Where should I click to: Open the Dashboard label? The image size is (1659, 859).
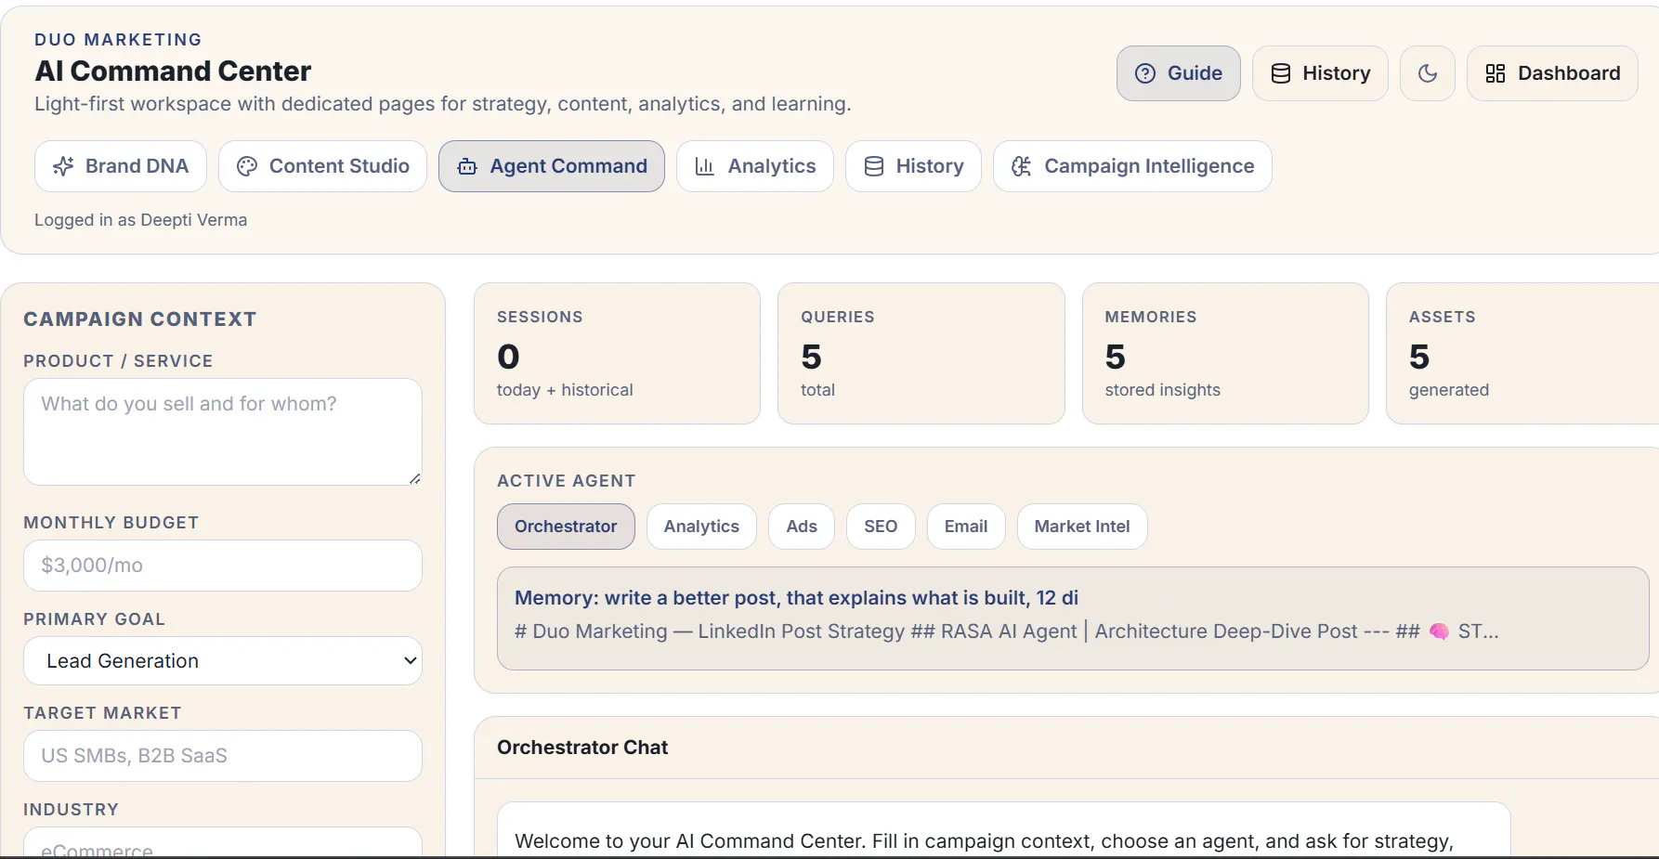click(x=1569, y=73)
